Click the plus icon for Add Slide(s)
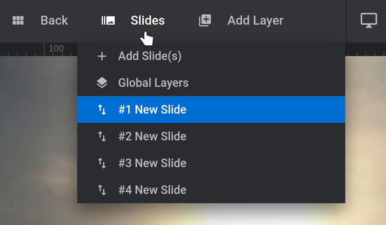The height and width of the screenshot is (225, 386). click(102, 56)
